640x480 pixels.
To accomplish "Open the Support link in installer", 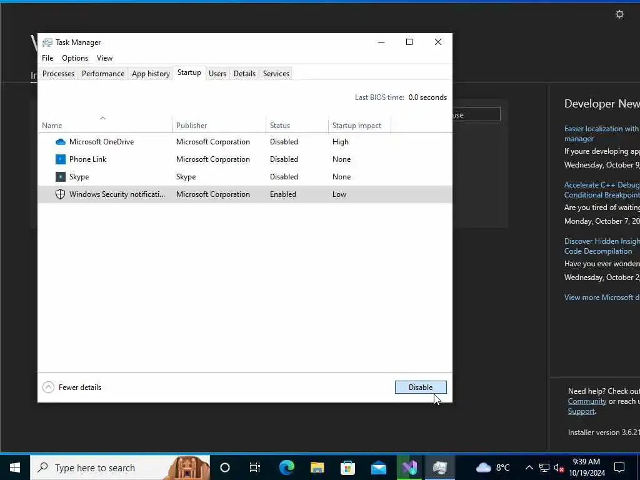I will click(581, 411).
